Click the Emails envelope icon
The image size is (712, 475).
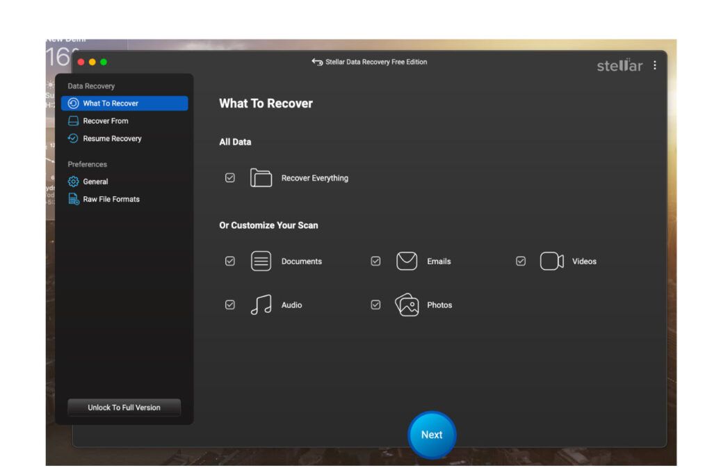pos(407,261)
